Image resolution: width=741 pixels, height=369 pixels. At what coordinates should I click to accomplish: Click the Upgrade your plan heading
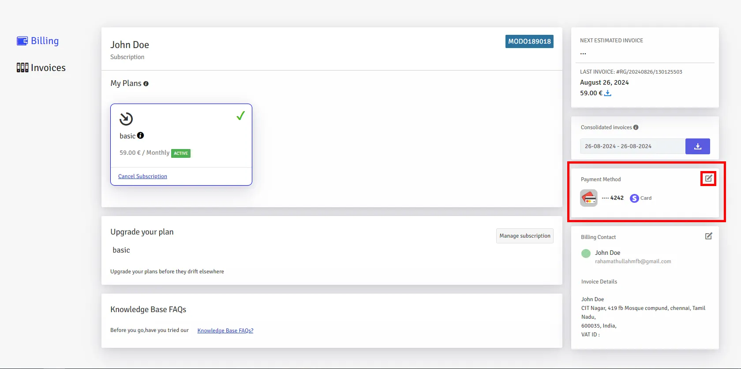point(142,232)
